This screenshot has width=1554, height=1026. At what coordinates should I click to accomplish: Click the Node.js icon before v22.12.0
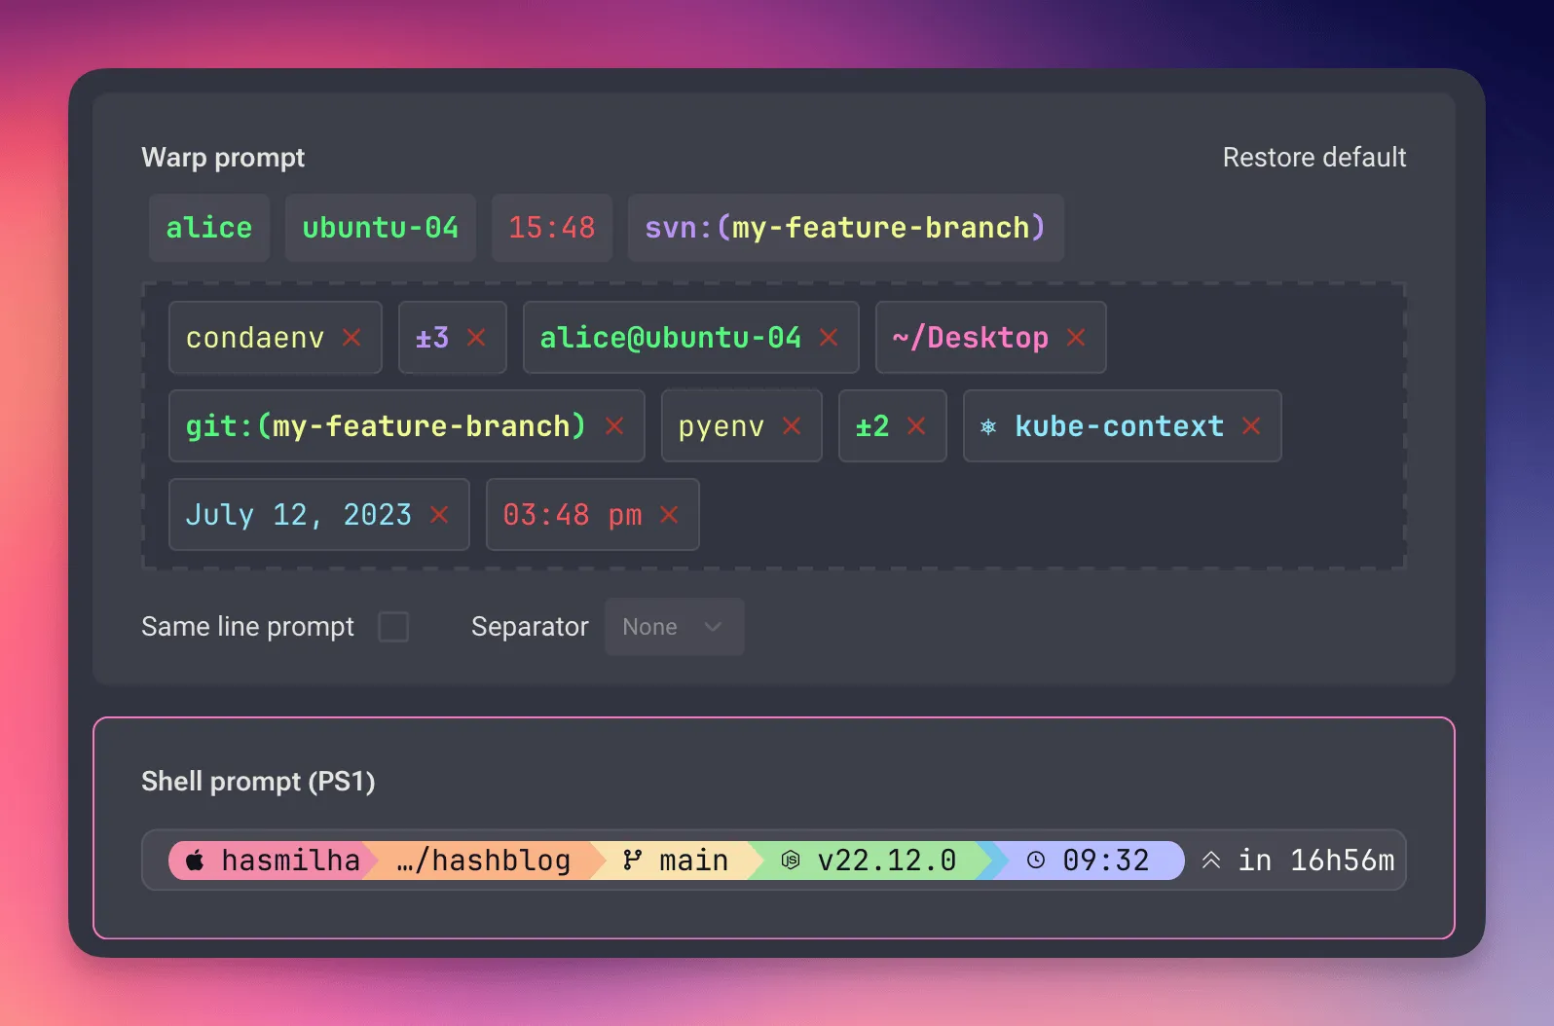point(791,861)
